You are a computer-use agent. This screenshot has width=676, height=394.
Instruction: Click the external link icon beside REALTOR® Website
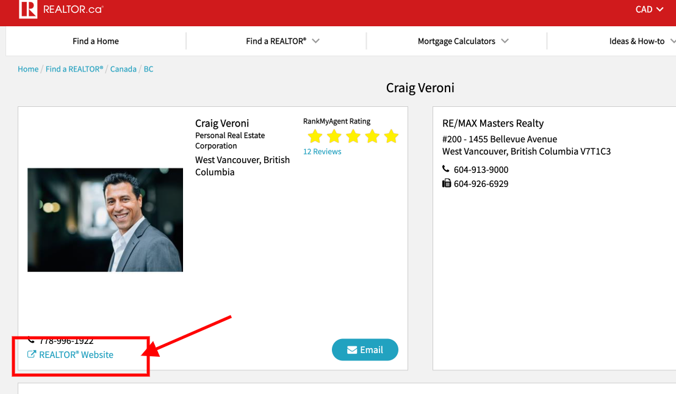(x=32, y=354)
